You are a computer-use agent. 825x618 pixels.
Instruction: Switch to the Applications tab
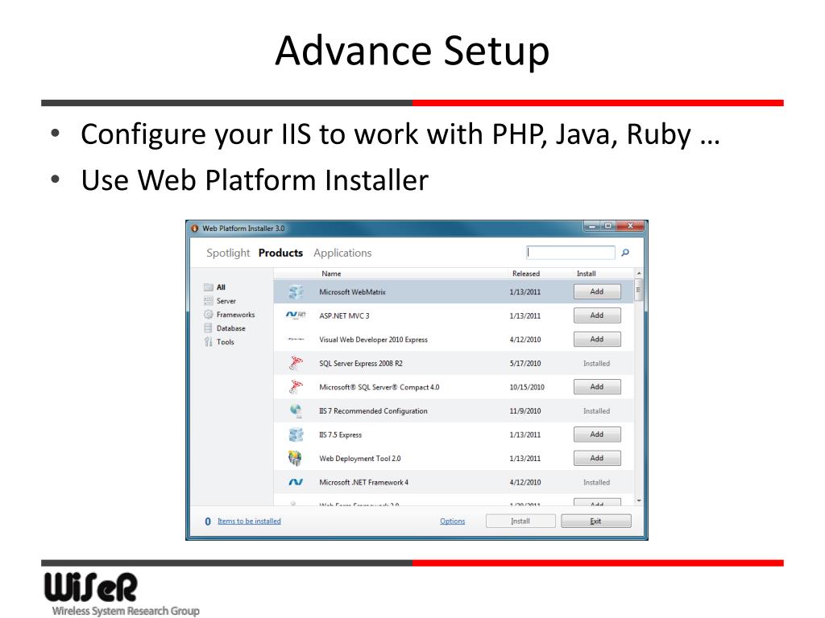point(342,253)
